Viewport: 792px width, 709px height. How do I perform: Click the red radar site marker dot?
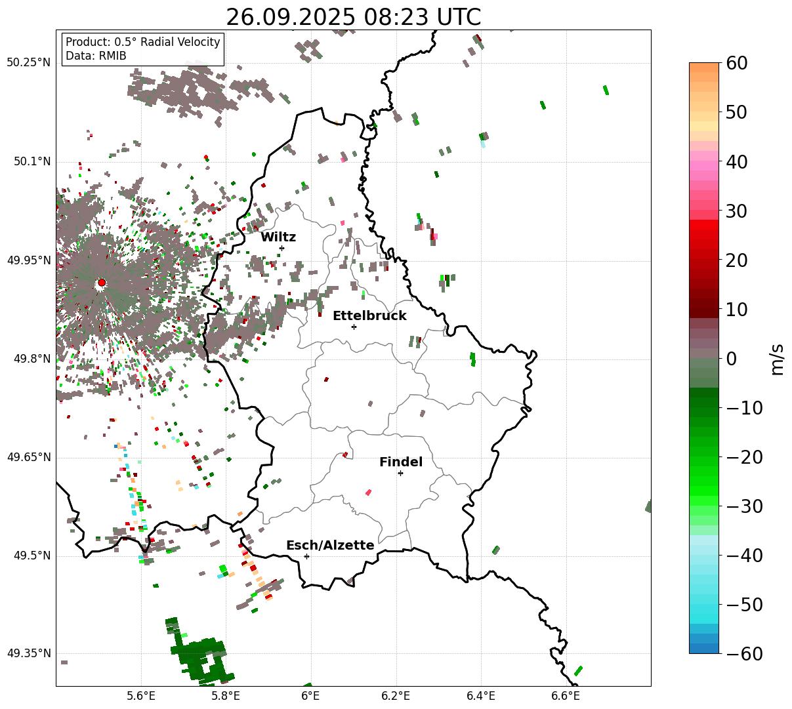[x=101, y=283]
